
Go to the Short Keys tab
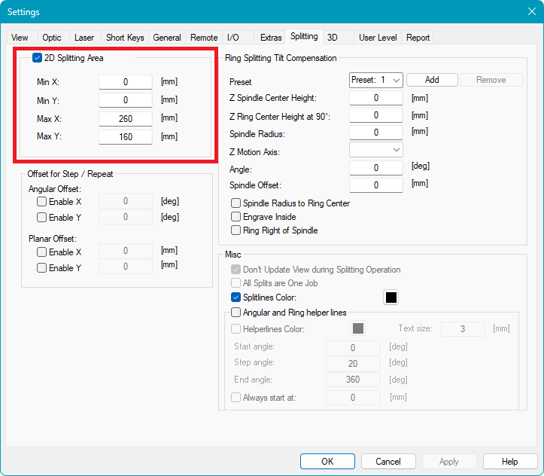pos(125,38)
